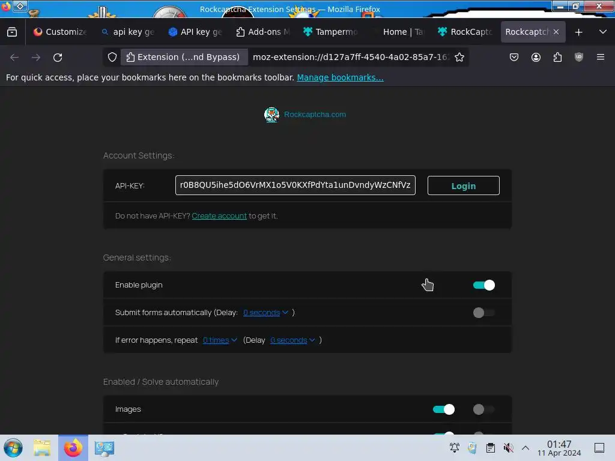Reload the current page

pyautogui.click(x=58, y=57)
